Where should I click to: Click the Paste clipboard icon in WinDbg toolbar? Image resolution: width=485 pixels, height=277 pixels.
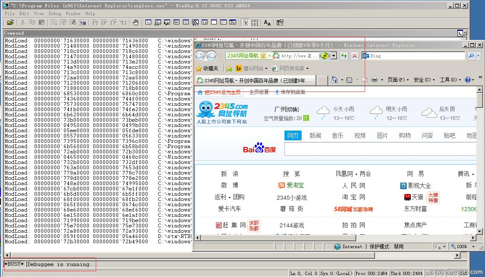pyautogui.click(x=42, y=22)
